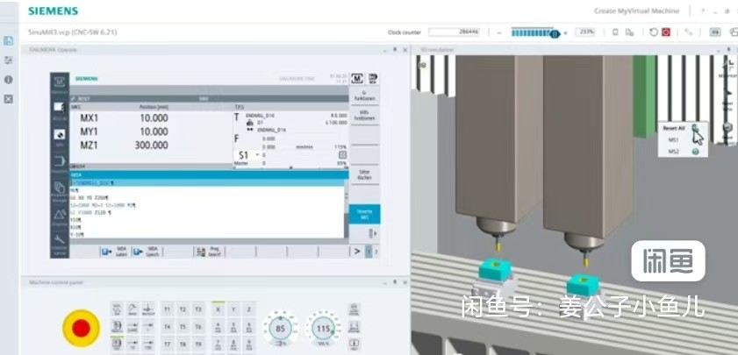Click the bottom icon right of override dials
Image resolution: width=738 pixels, height=355 pixels.
point(355,344)
